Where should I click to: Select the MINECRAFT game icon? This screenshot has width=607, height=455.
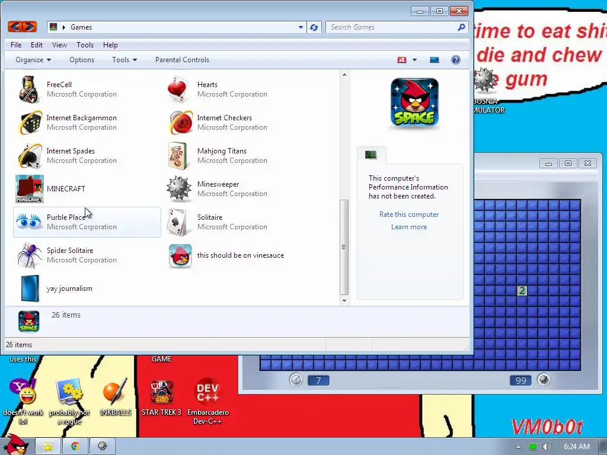coord(30,189)
